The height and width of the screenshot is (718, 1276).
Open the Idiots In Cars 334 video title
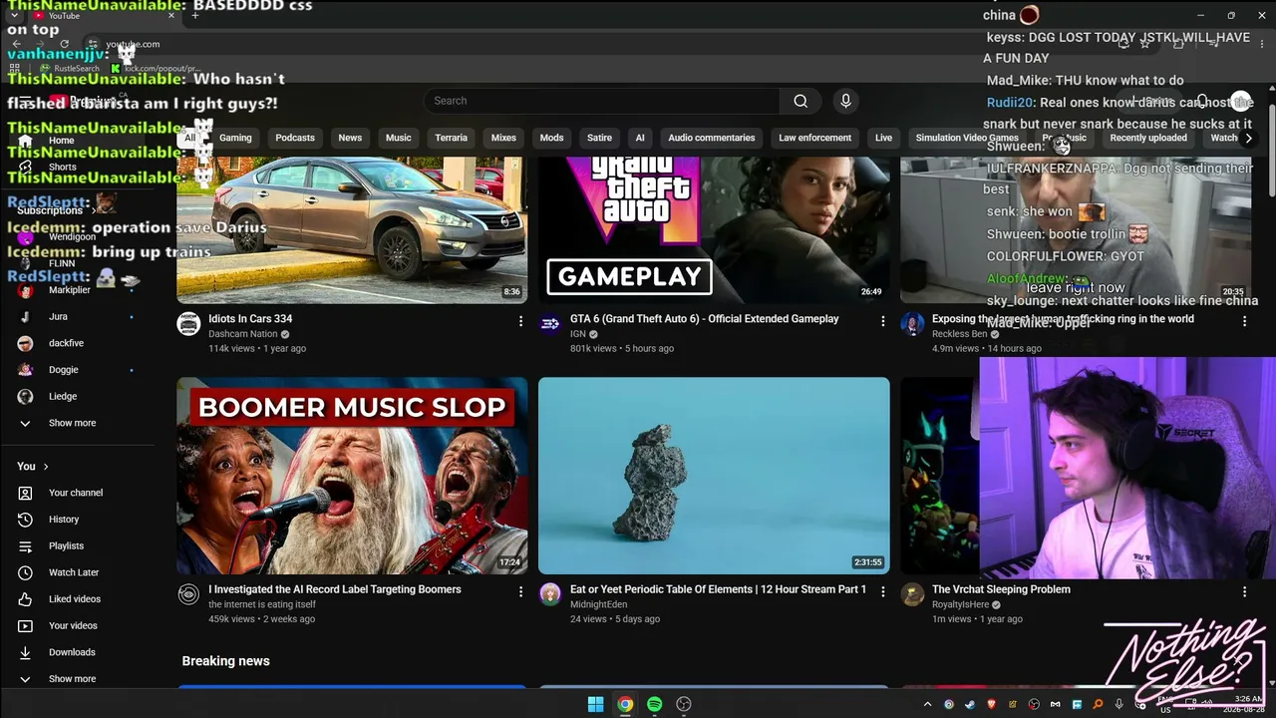[x=250, y=319]
